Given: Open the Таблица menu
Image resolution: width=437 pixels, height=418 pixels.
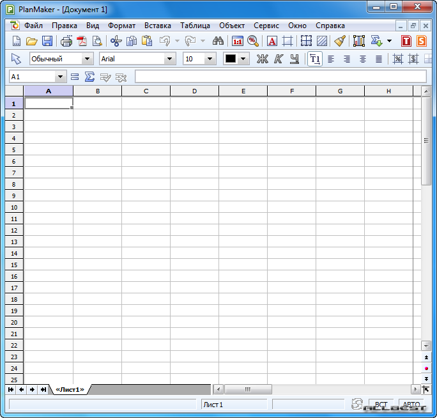Looking at the screenshot, I should pos(195,26).
